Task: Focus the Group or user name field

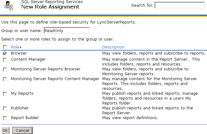Action: pos(66,30)
